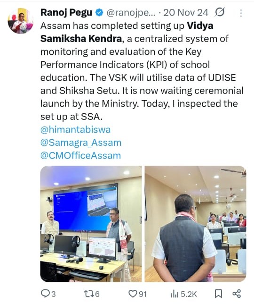Open the three-dot more options menu
This screenshot has width=254, height=304.
241,13
